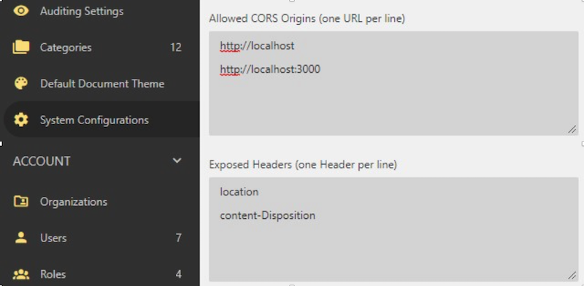Click the Categories count badge 12
Viewport: 584px width, 286px height.
[176, 47]
